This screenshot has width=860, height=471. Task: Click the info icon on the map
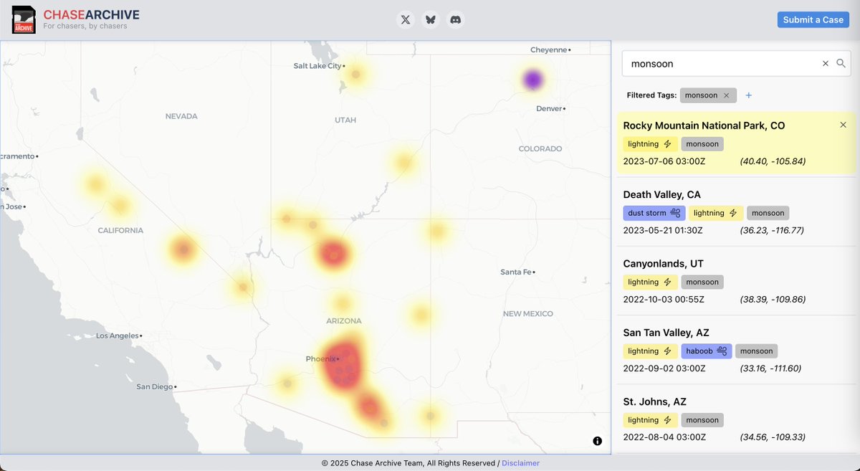[x=597, y=440]
